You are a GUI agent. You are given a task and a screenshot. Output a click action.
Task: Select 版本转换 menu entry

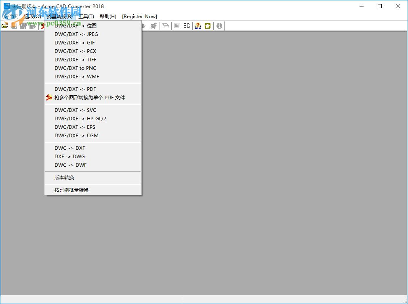[64, 177]
